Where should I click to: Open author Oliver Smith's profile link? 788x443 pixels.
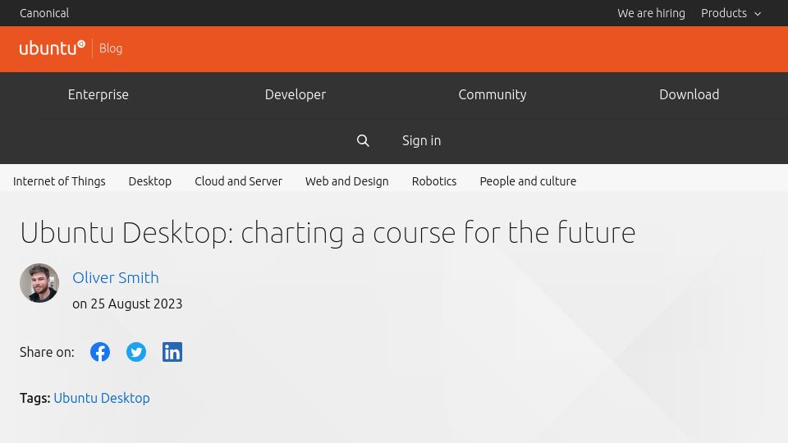[116, 278]
